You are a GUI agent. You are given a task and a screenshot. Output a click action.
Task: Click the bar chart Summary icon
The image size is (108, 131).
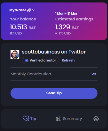coord(59,118)
